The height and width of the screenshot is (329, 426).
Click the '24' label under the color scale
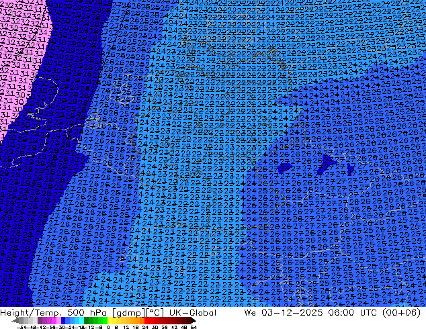click(145, 327)
